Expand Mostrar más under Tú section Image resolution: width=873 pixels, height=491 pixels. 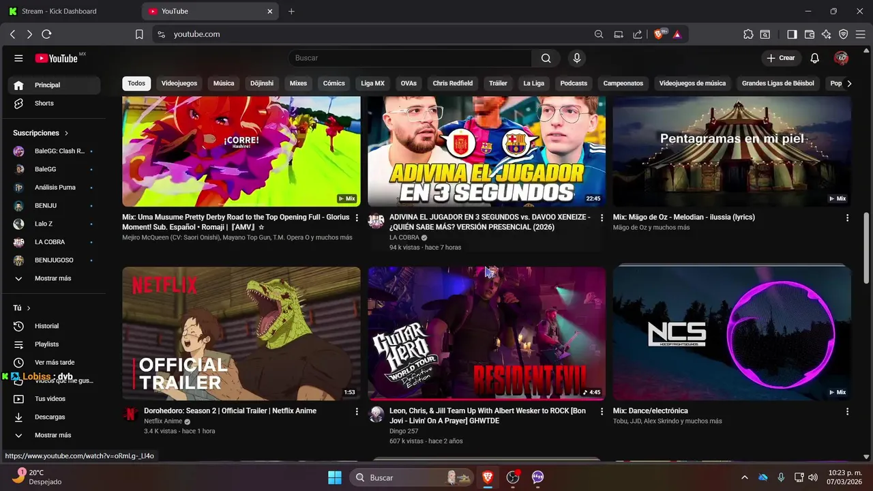pos(54,435)
